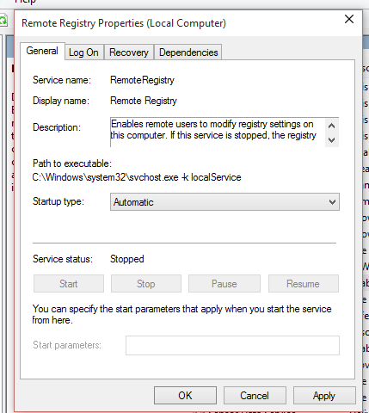Click the Stop service button

click(x=146, y=284)
